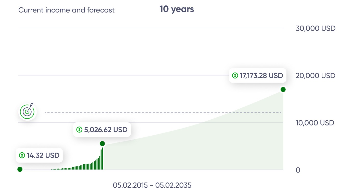
Task: Click the dollar icon beside 5,026.62 USD
Action: (x=79, y=130)
